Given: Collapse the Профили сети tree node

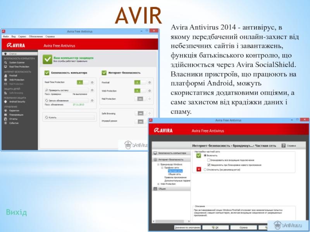Looking at the screenshot, I should click(x=162, y=168).
